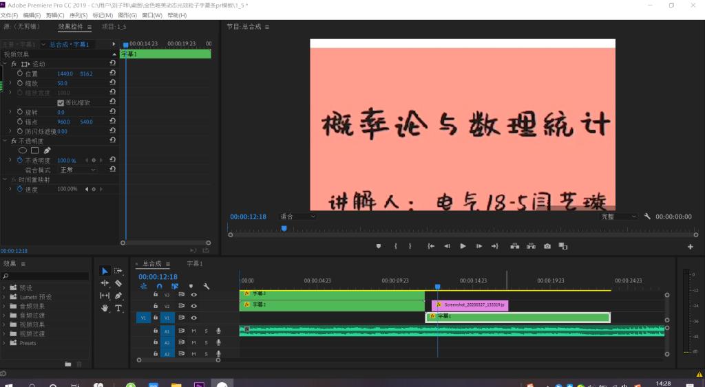Expand the Lumetri presets folder

tap(5, 297)
